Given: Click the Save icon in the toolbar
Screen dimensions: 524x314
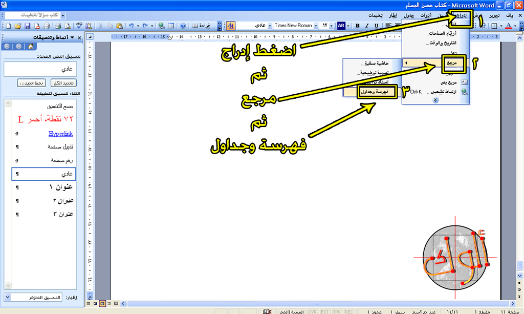Looking at the screenshot, I should click(27, 26).
